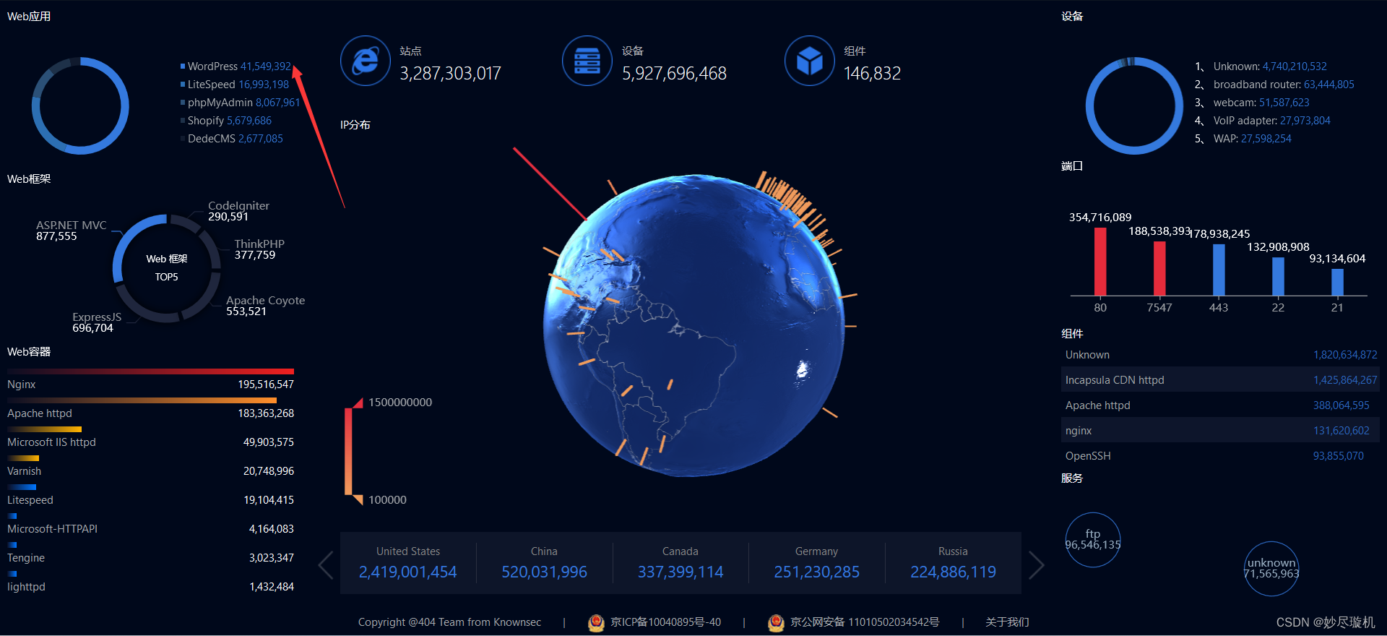Click the server devices icon
This screenshot has height=636, width=1387.
click(x=587, y=61)
